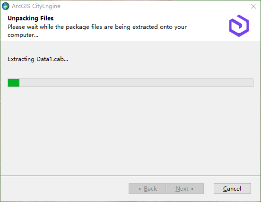The width and height of the screenshot is (261, 202).
Task: Click blank title bar space beside the title
Action: (x=155, y=6)
